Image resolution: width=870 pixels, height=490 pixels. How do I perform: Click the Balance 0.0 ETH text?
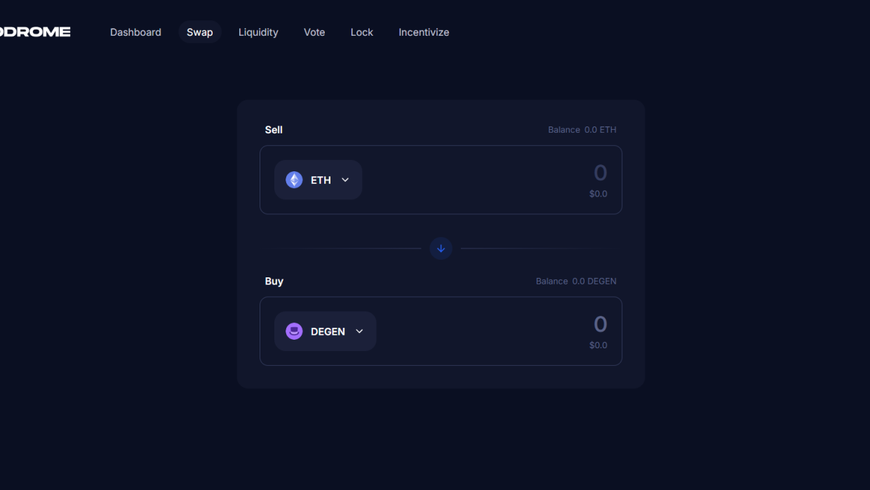point(582,130)
